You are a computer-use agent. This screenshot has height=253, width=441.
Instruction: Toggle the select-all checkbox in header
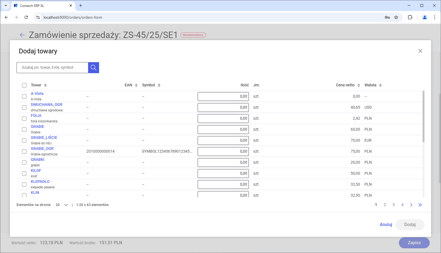24,85
